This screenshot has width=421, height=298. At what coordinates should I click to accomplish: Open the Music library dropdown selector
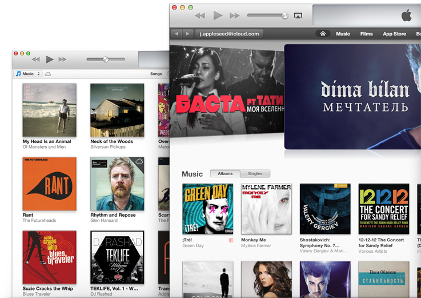(x=28, y=74)
